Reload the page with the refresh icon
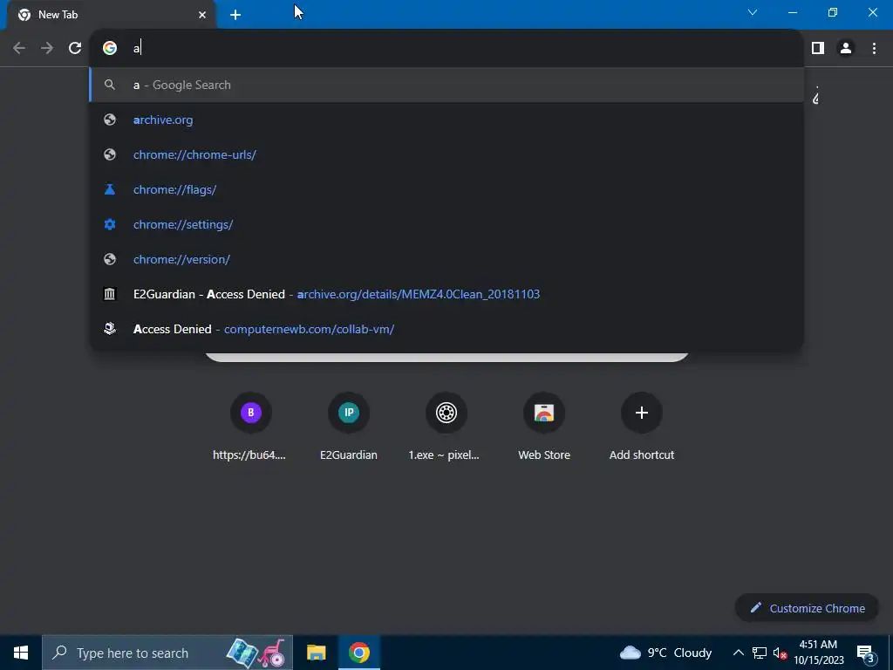The width and height of the screenshot is (893, 670). [x=75, y=48]
